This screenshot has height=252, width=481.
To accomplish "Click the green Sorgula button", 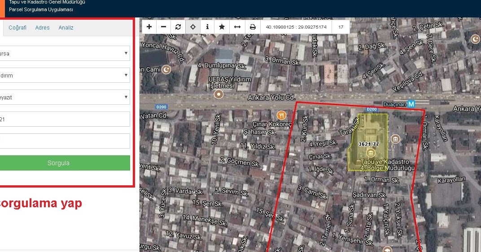I will 65,163.
